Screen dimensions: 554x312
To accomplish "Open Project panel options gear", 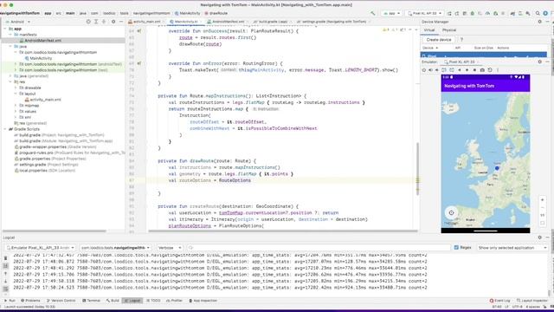I will [x=113, y=22].
